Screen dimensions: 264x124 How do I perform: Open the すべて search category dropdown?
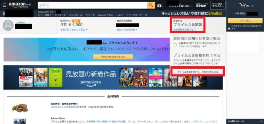coord(44,5)
